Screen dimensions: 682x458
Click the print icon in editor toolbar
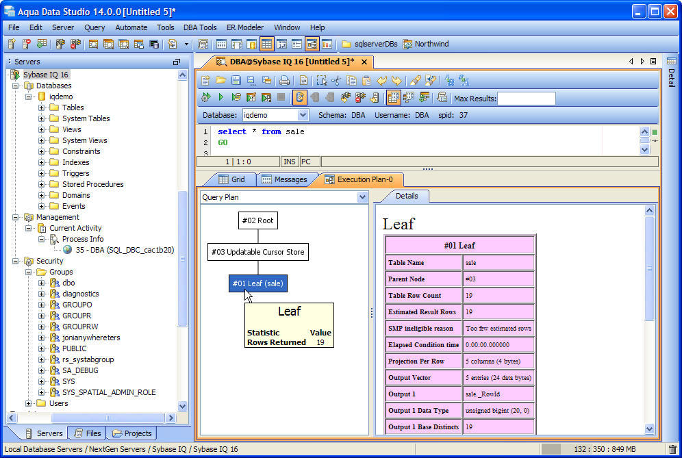284,81
